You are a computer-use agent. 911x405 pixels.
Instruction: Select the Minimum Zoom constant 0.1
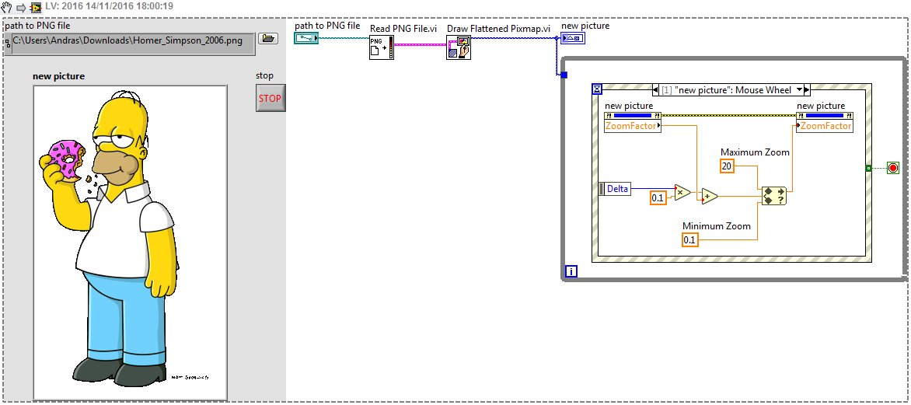point(689,239)
